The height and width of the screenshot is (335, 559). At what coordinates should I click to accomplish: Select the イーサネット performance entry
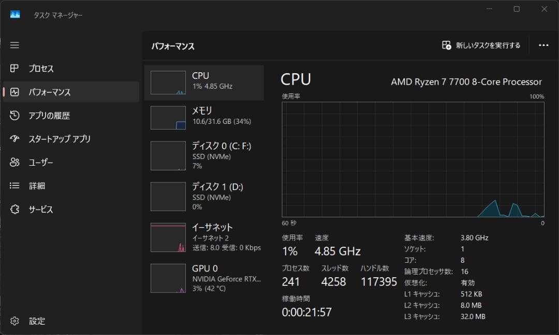coord(205,237)
